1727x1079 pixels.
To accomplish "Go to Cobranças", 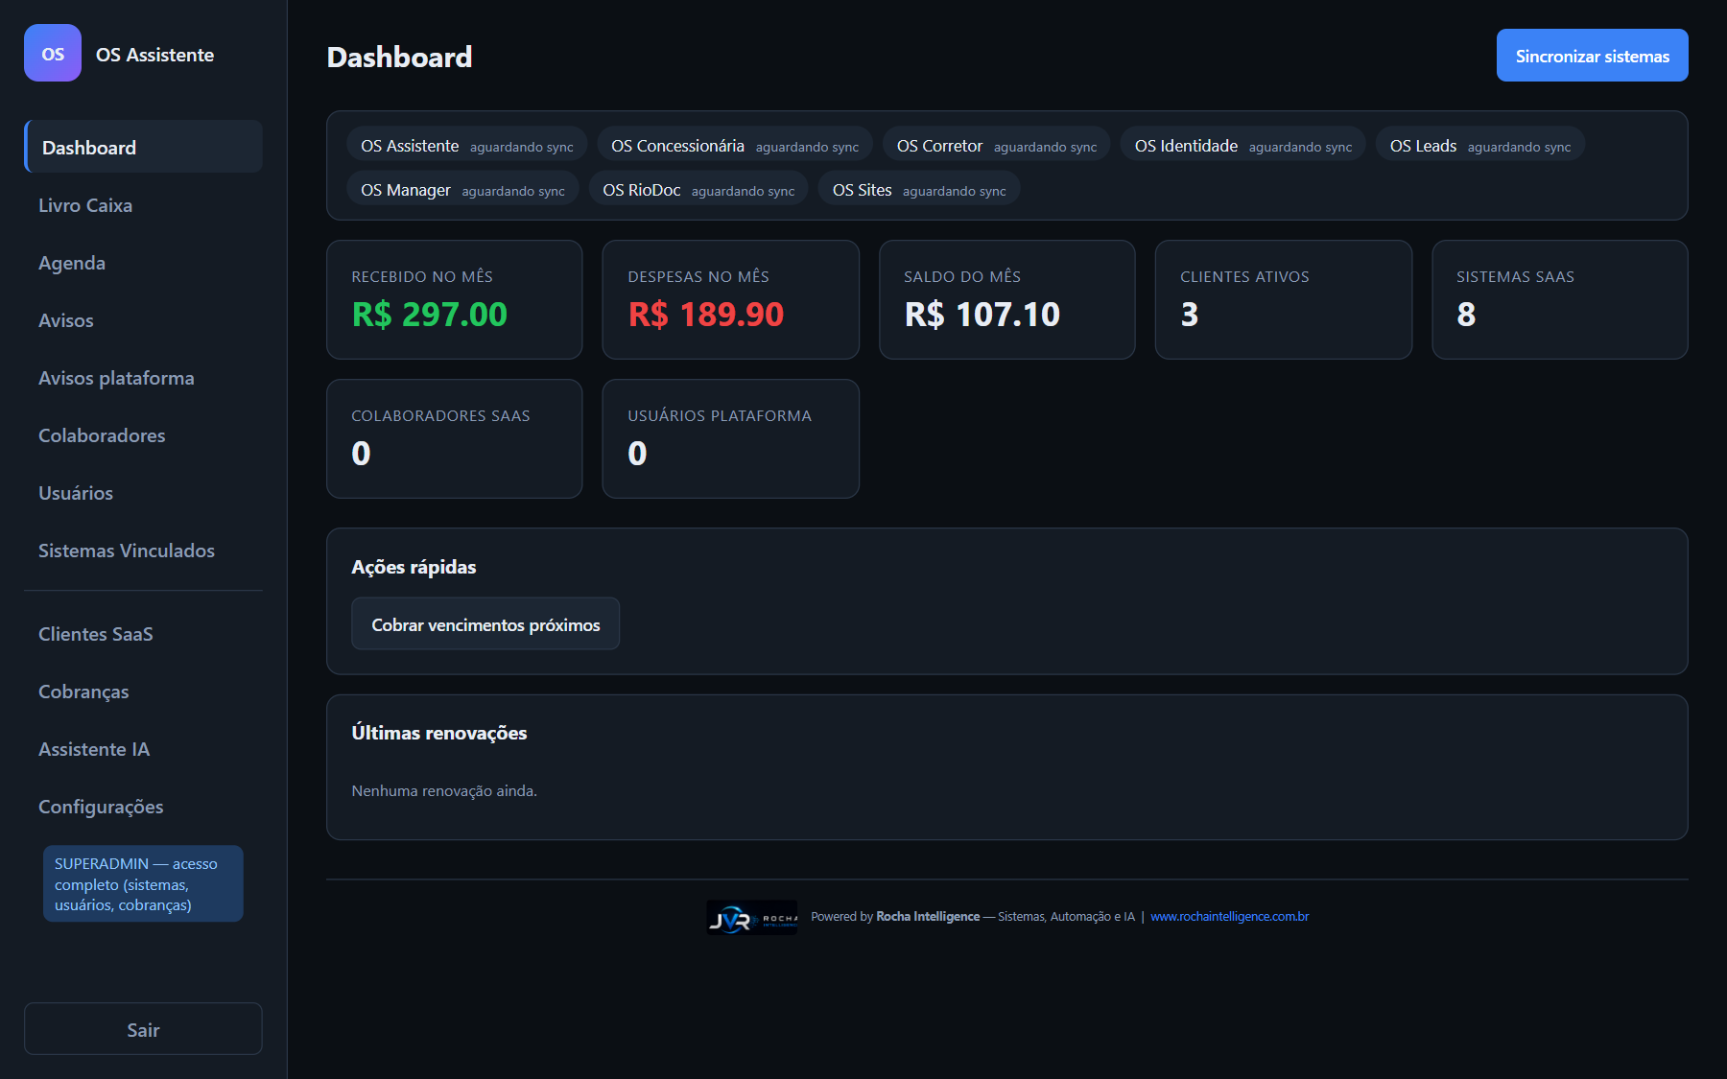I will point(143,692).
